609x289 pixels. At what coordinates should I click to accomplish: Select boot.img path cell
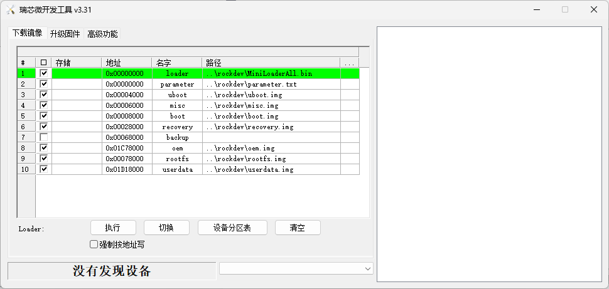tap(271, 116)
